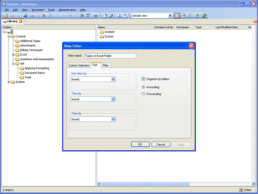The width and height of the screenshot is (258, 194).
Task: Click the Open folder toolbar icon
Action: tap(6, 16)
